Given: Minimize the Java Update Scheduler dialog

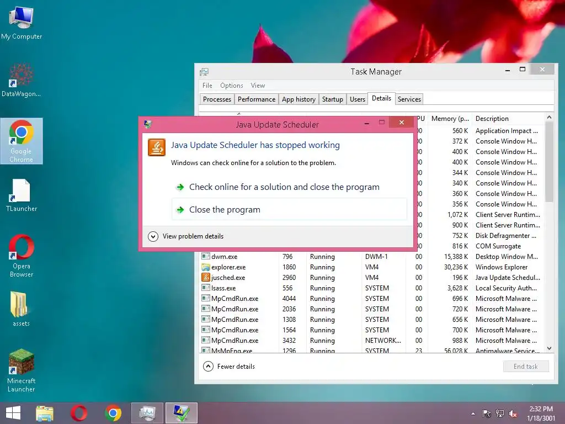Looking at the screenshot, I should (367, 123).
